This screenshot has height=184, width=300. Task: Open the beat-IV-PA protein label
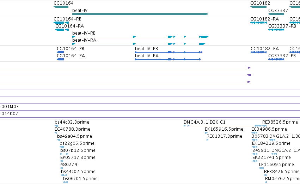[147, 56]
